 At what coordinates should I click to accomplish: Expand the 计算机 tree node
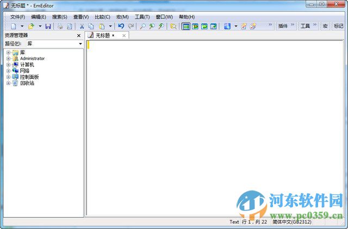click(8, 65)
